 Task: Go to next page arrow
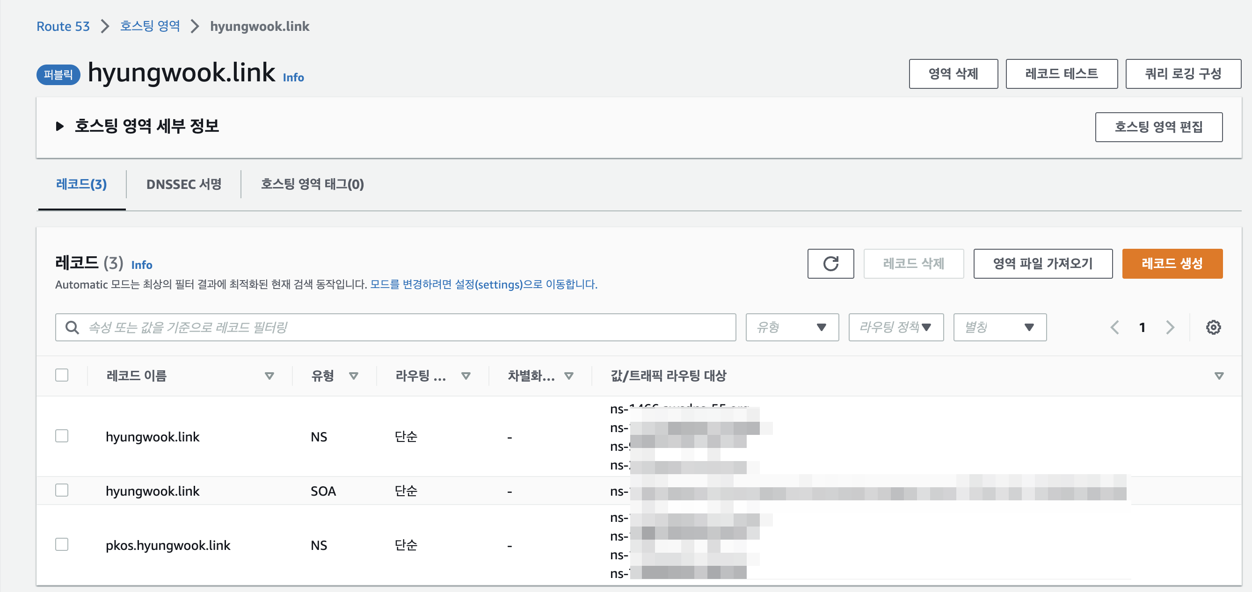coord(1170,327)
